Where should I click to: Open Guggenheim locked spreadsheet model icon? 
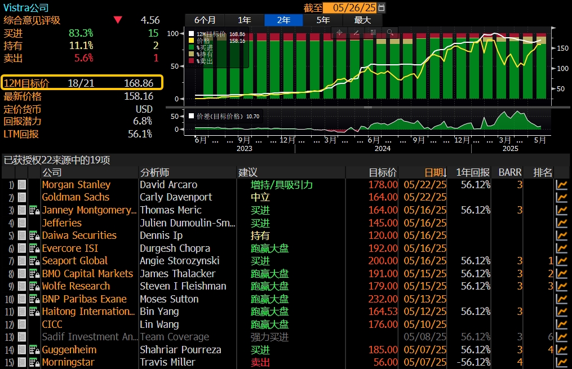(x=34, y=350)
